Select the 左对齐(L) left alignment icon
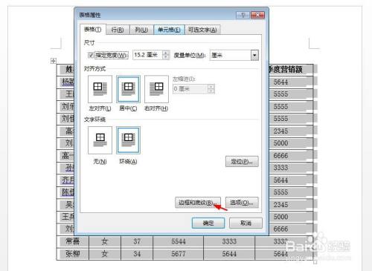This screenshot has height=271, width=372. [100, 89]
